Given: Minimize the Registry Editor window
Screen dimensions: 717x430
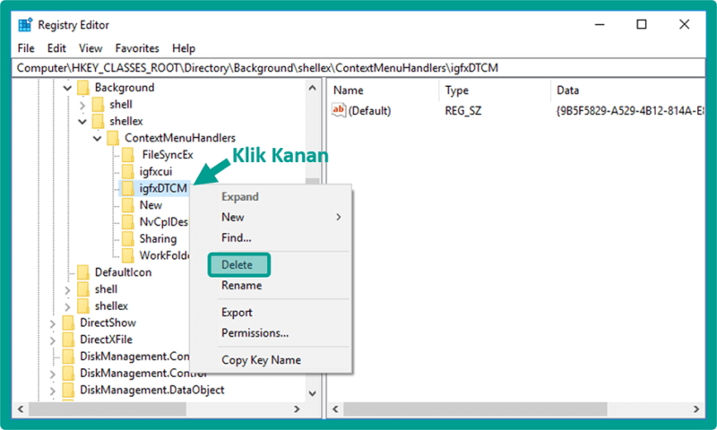Looking at the screenshot, I should [x=600, y=24].
